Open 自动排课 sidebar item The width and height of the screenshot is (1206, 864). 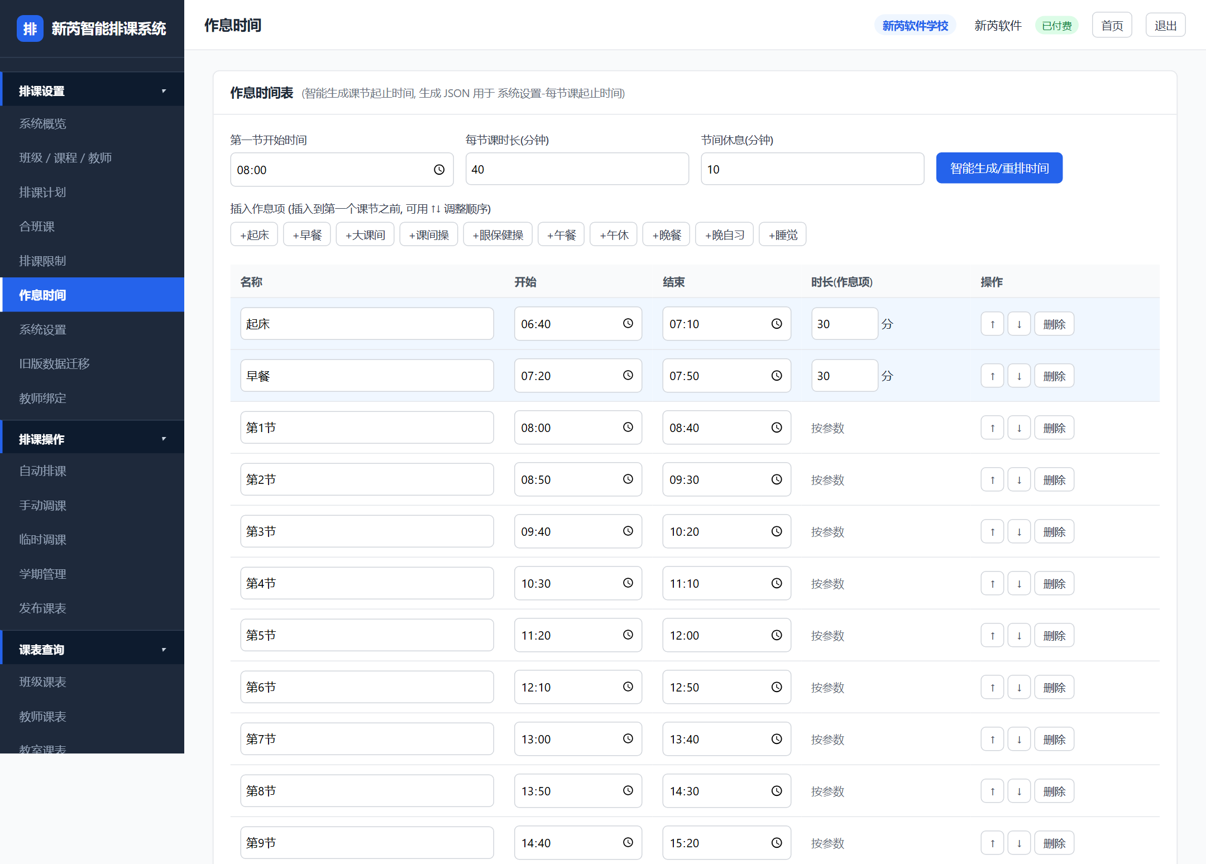coord(92,471)
